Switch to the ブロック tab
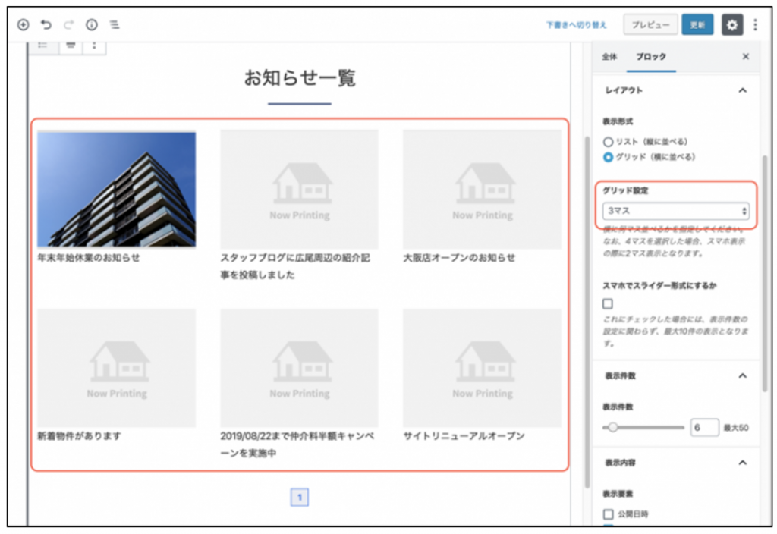777x534 pixels. (651, 57)
